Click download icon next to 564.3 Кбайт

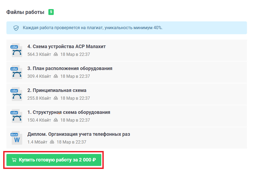pos(56,54)
